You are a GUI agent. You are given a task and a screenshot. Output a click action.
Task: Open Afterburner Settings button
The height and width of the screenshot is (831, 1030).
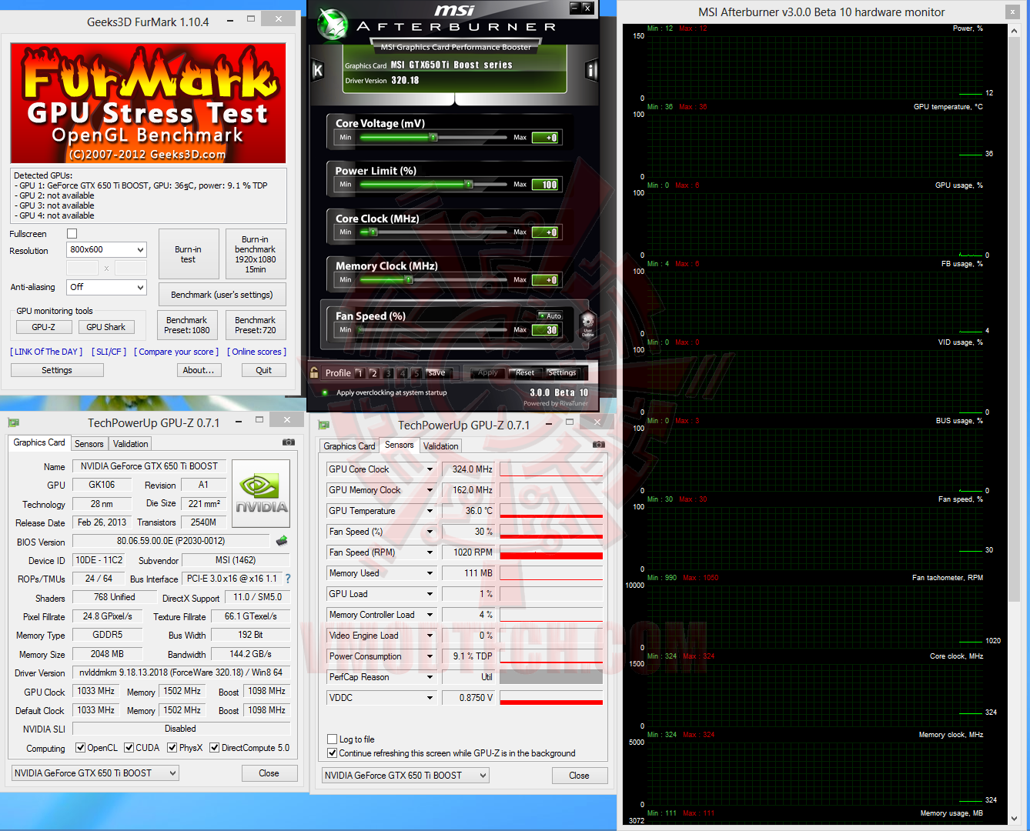562,373
